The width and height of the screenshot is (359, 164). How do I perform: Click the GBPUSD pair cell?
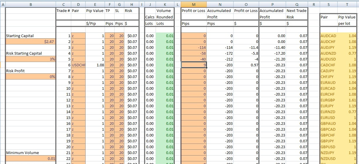(329, 147)
